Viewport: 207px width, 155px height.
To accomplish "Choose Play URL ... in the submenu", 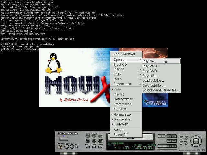I will point(161,76).
